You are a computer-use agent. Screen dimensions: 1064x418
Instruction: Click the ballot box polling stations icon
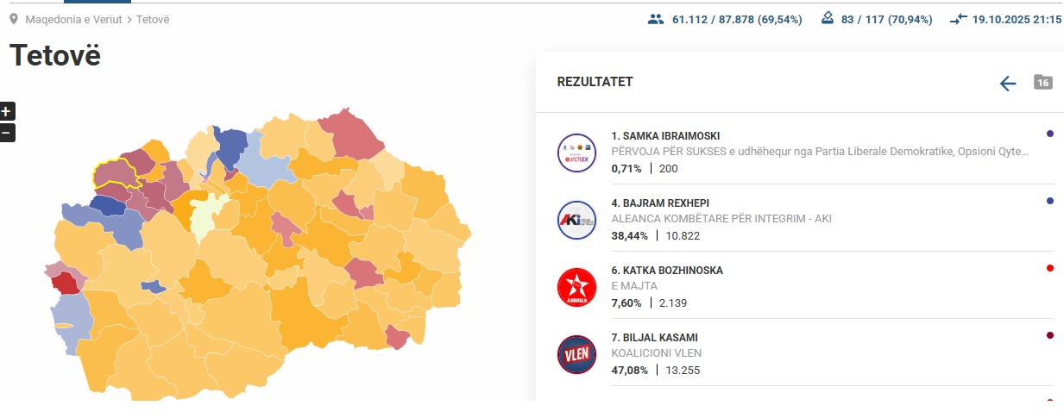(x=828, y=19)
